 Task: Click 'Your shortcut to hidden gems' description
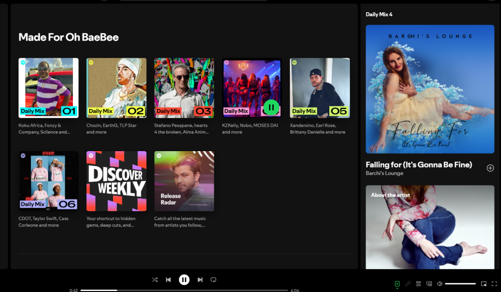[x=111, y=222]
